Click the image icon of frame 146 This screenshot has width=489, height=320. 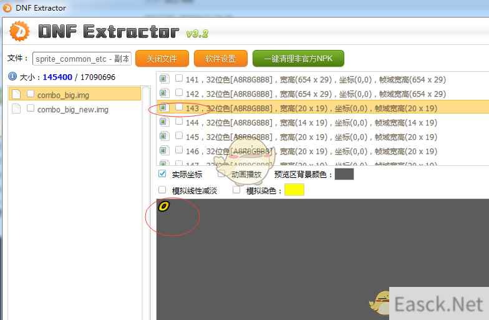point(164,151)
